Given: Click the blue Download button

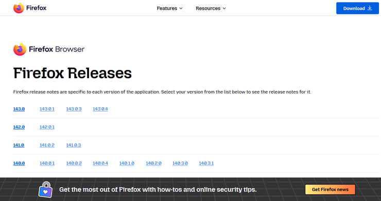Looking at the screenshot, I should [x=357, y=8].
